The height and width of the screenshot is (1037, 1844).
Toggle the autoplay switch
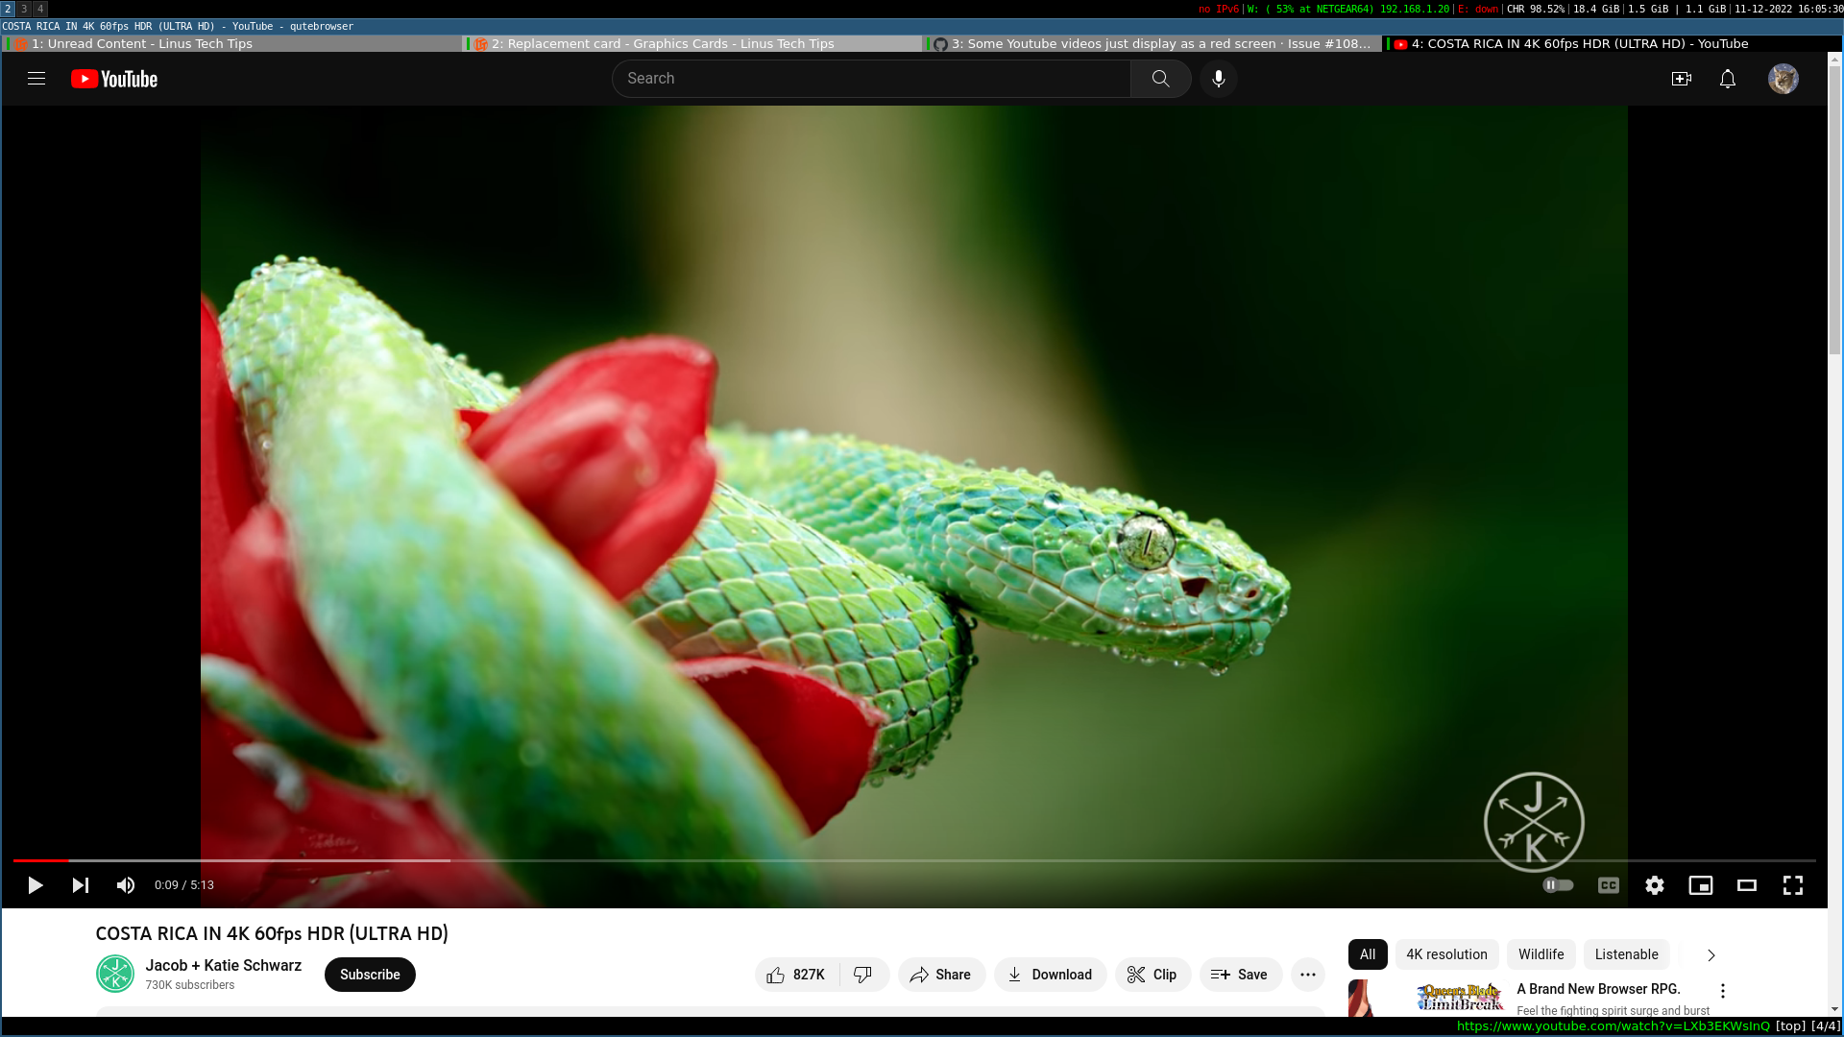(1558, 885)
